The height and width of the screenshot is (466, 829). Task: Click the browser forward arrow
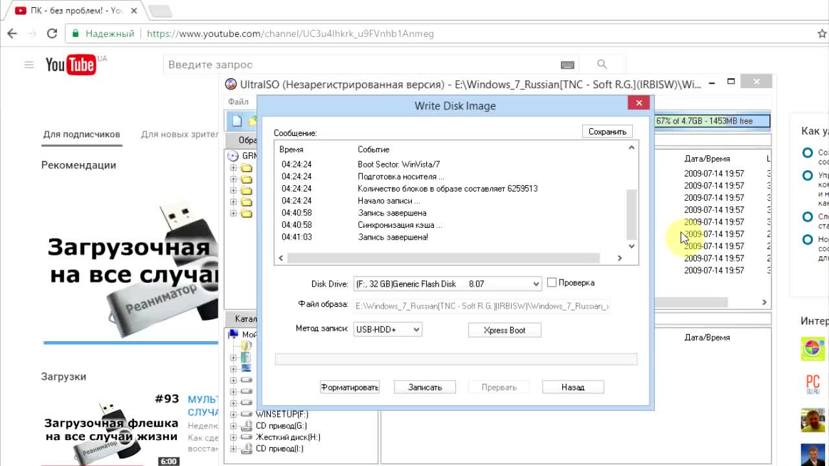click(32, 34)
